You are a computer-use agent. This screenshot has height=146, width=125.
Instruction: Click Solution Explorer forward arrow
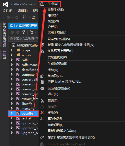(x=18, y=32)
